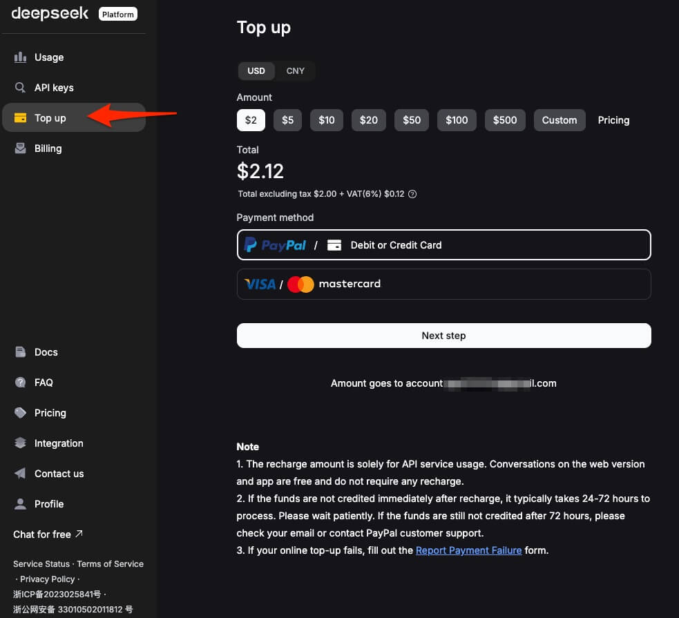Click the Top up page heading

(263, 28)
